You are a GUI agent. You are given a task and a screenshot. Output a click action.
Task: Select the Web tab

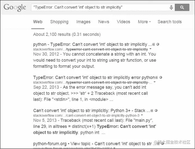click(x=38, y=22)
